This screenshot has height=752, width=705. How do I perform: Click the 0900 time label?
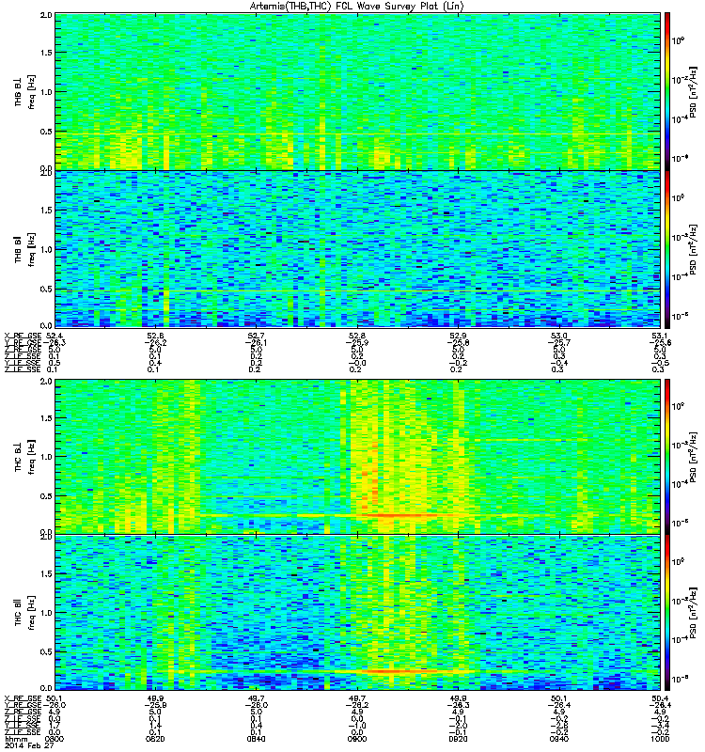click(x=357, y=739)
